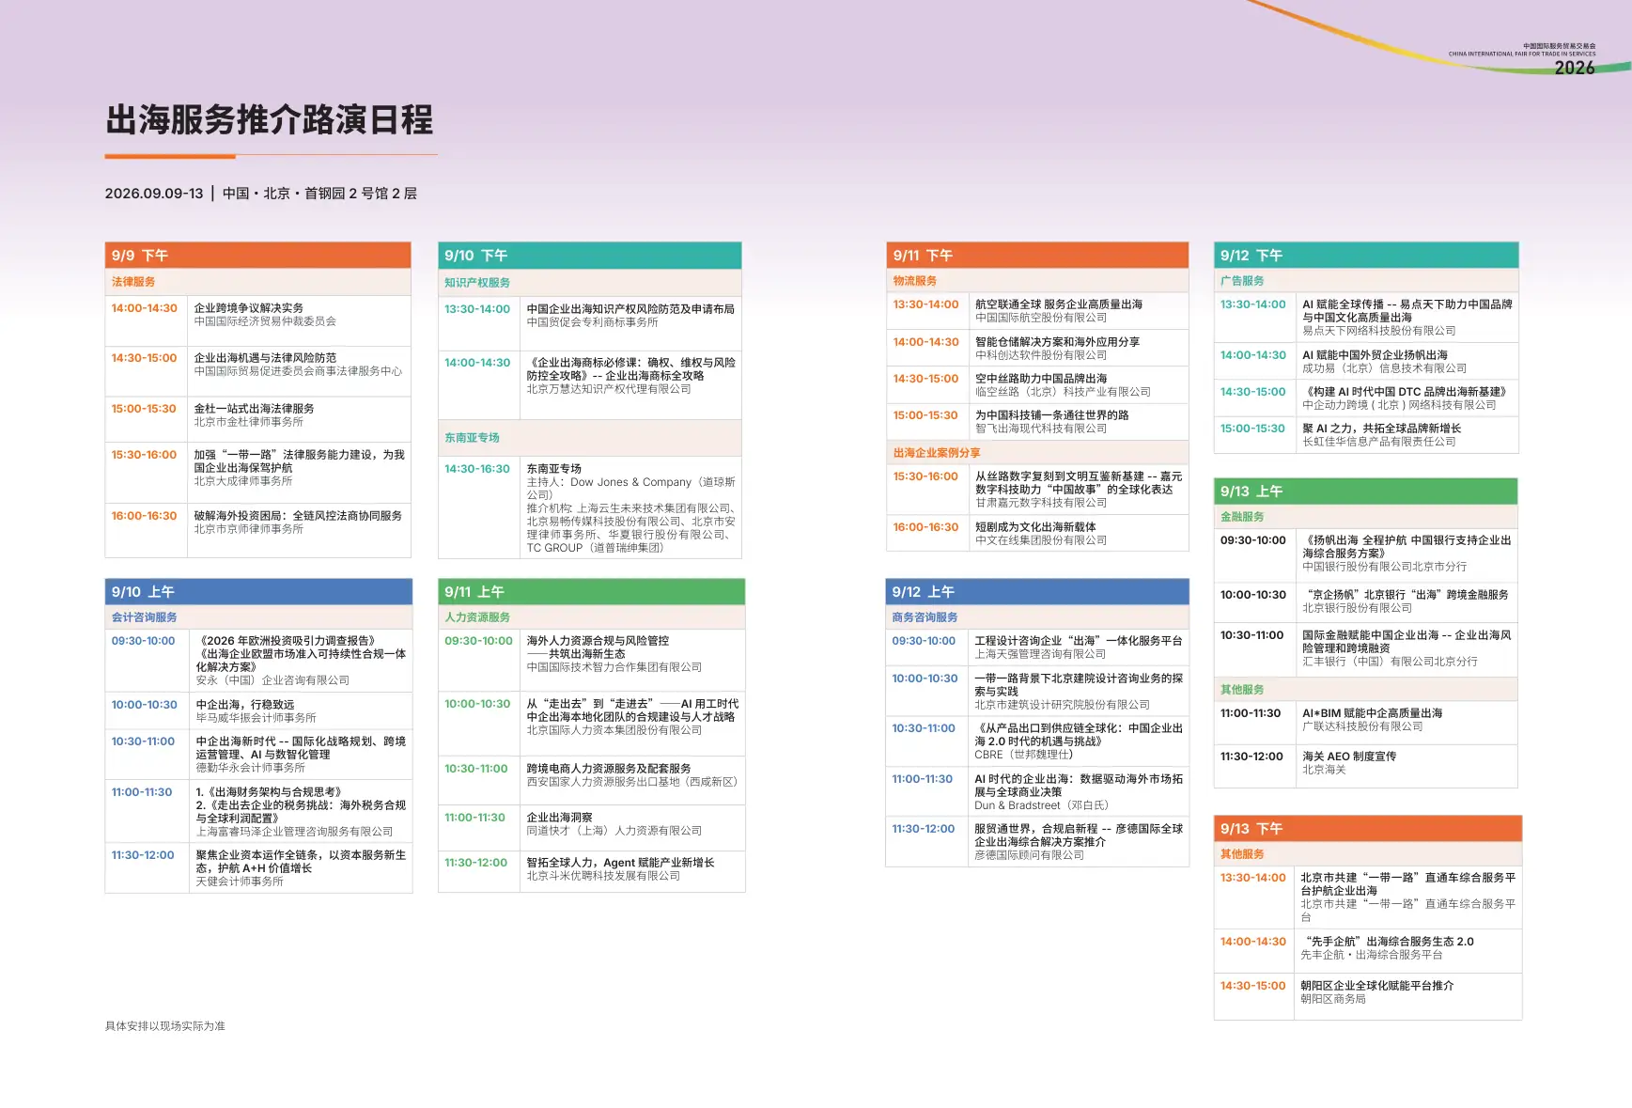Click the 商务咨询服务 category label
This screenshot has width=1632, height=1108.
click(x=925, y=617)
